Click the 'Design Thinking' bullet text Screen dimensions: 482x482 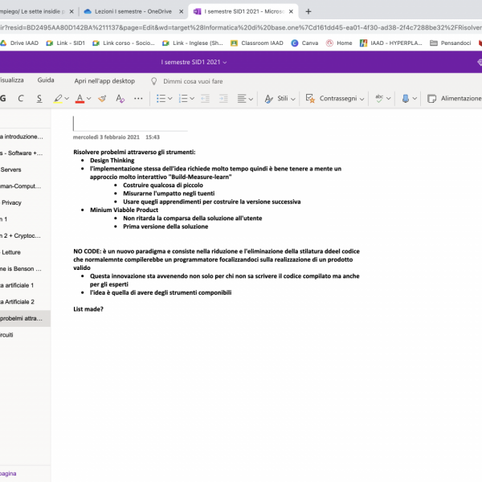(112, 161)
